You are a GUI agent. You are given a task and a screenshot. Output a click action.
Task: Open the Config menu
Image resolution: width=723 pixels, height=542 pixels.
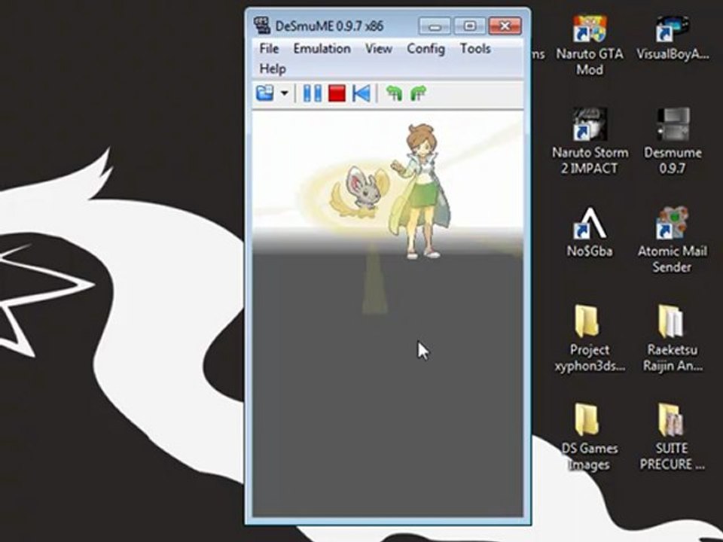[x=426, y=49]
